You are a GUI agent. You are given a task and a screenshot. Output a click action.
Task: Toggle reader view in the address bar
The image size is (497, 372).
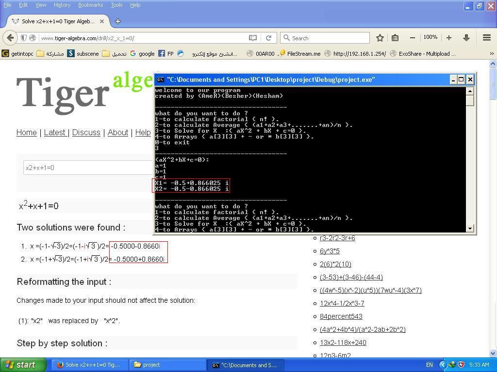(x=252, y=38)
